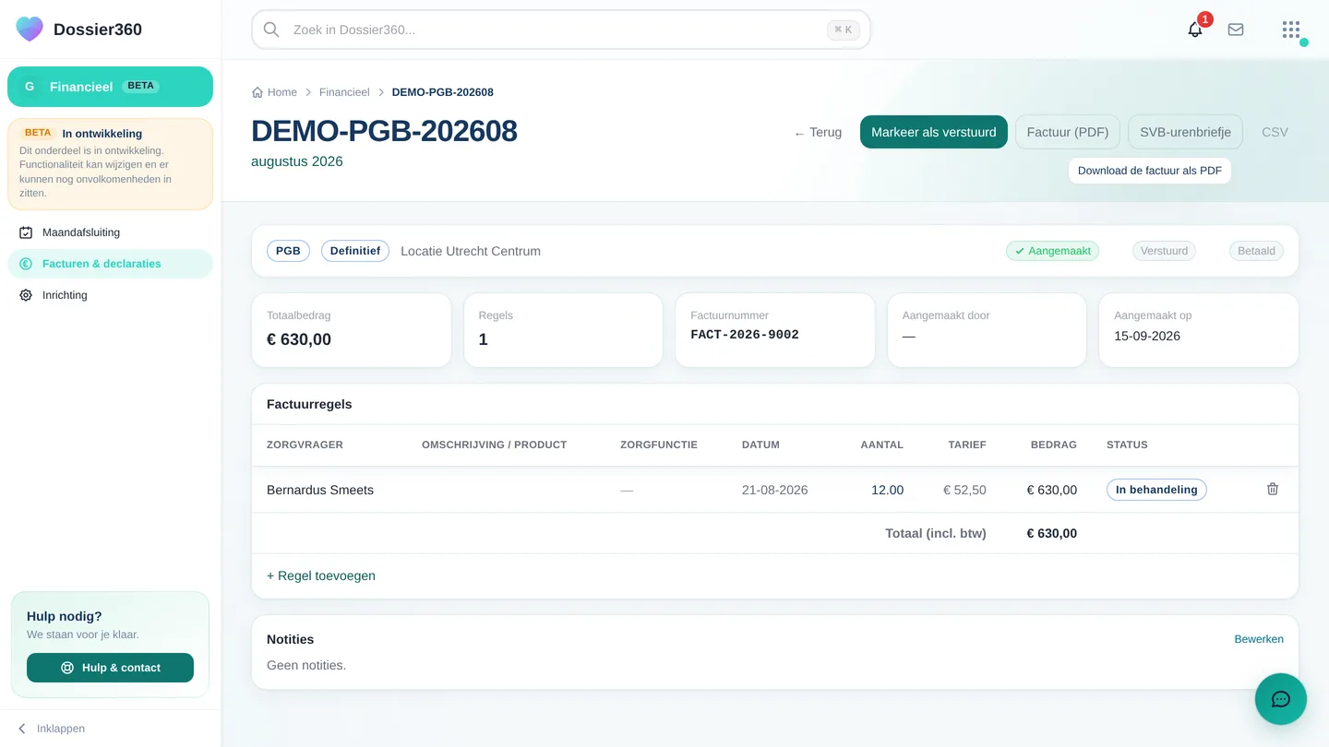Click Bernardus Smeets in the table
The height and width of the screenshot is (747, 1329).
coord(320,490)
